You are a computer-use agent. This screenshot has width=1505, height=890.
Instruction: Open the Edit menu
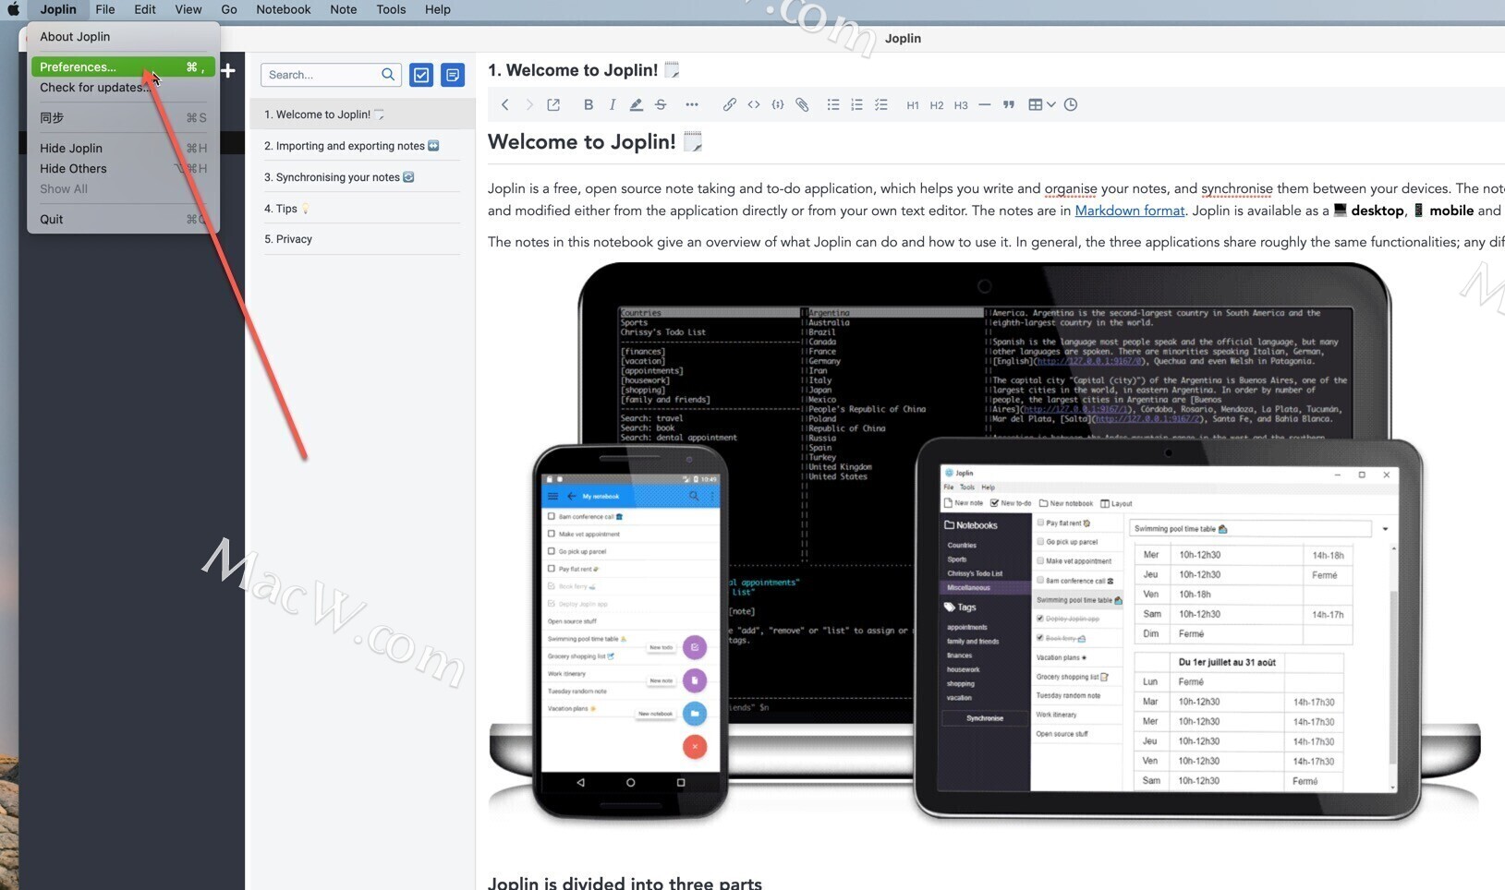pyautogui.click(x=145, y=9)
